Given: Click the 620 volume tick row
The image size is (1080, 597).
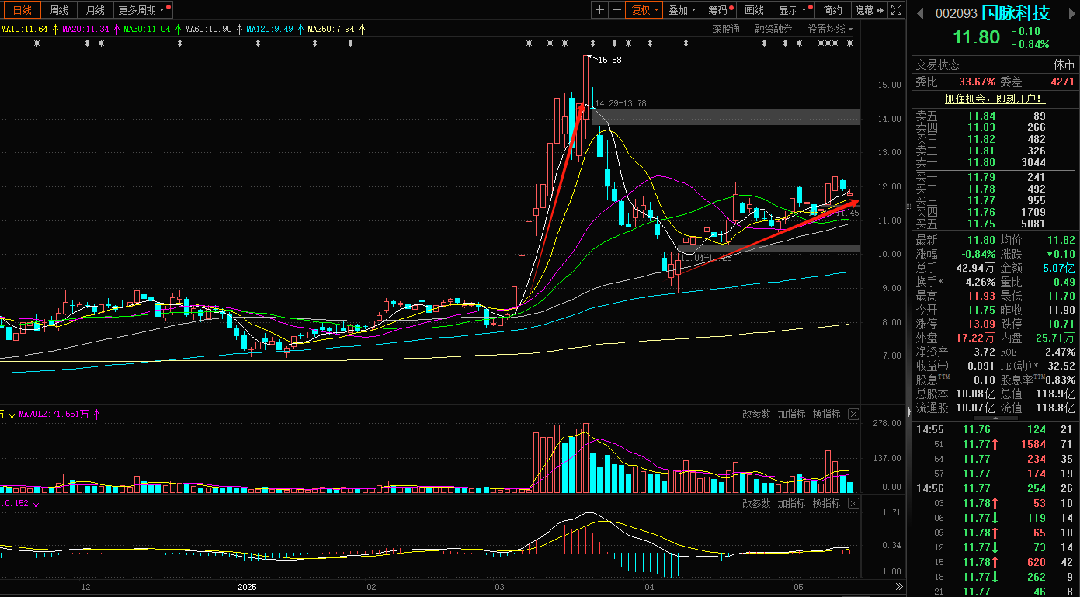Looking at the screenshot, I should click(x=995, y=562).
